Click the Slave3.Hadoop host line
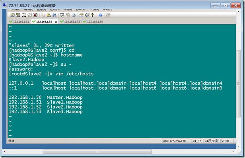245x158 pixels. (45, 111)
